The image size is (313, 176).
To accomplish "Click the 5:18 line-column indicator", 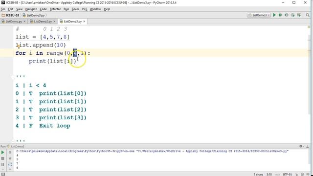I will click(x=269, y=175).
